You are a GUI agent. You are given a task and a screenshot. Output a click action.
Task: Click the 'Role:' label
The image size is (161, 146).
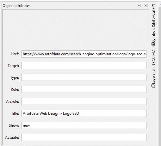pos(15,89)
